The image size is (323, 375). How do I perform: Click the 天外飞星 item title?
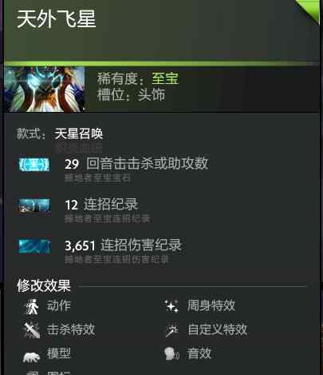[57, 19]
